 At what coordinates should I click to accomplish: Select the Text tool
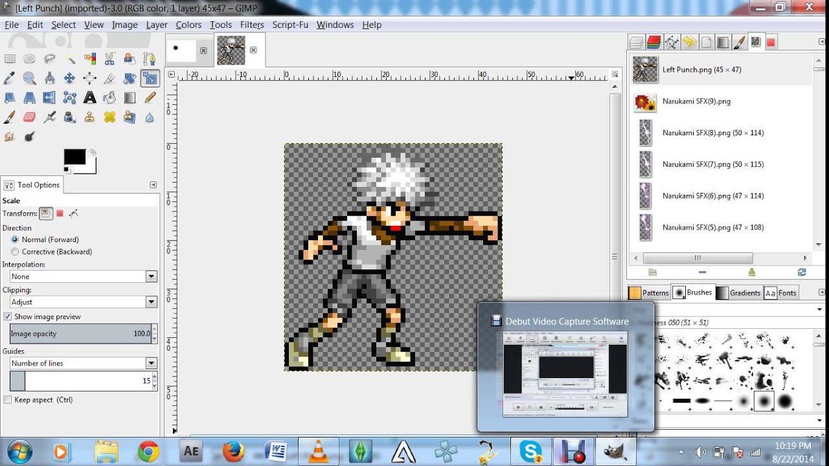tap(89, 98)
